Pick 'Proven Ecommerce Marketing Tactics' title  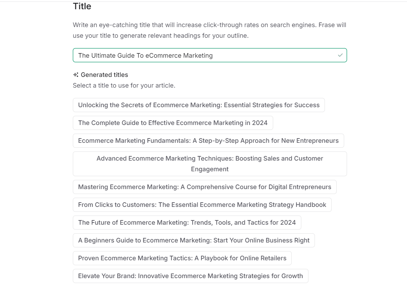pyautogui.click(x=182, y=258)
